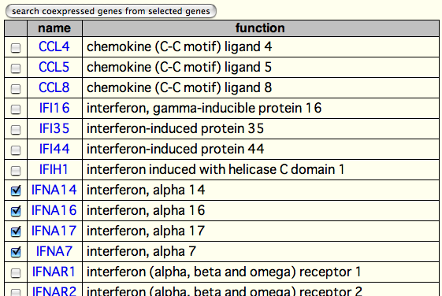
Task: Open the CCL4 gene link
Action: [x=54, y=46]
